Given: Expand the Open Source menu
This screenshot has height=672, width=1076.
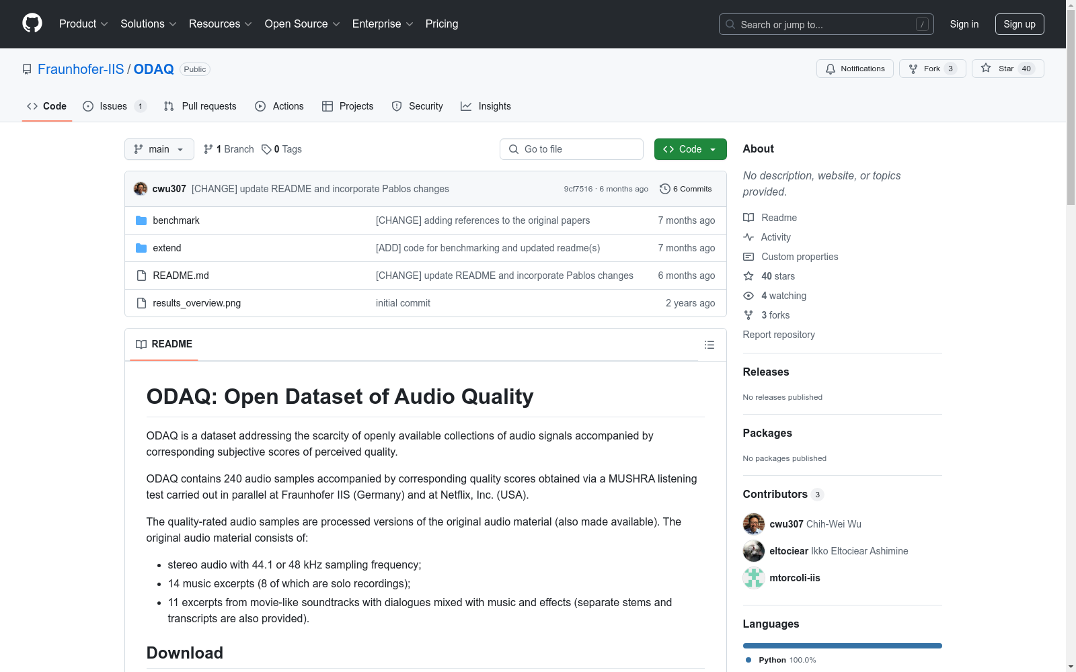Looking at the screenshot, I should coord(303,24).
